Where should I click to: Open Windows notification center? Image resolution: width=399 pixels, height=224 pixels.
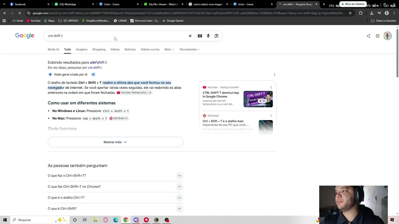(x=392, y=220)
